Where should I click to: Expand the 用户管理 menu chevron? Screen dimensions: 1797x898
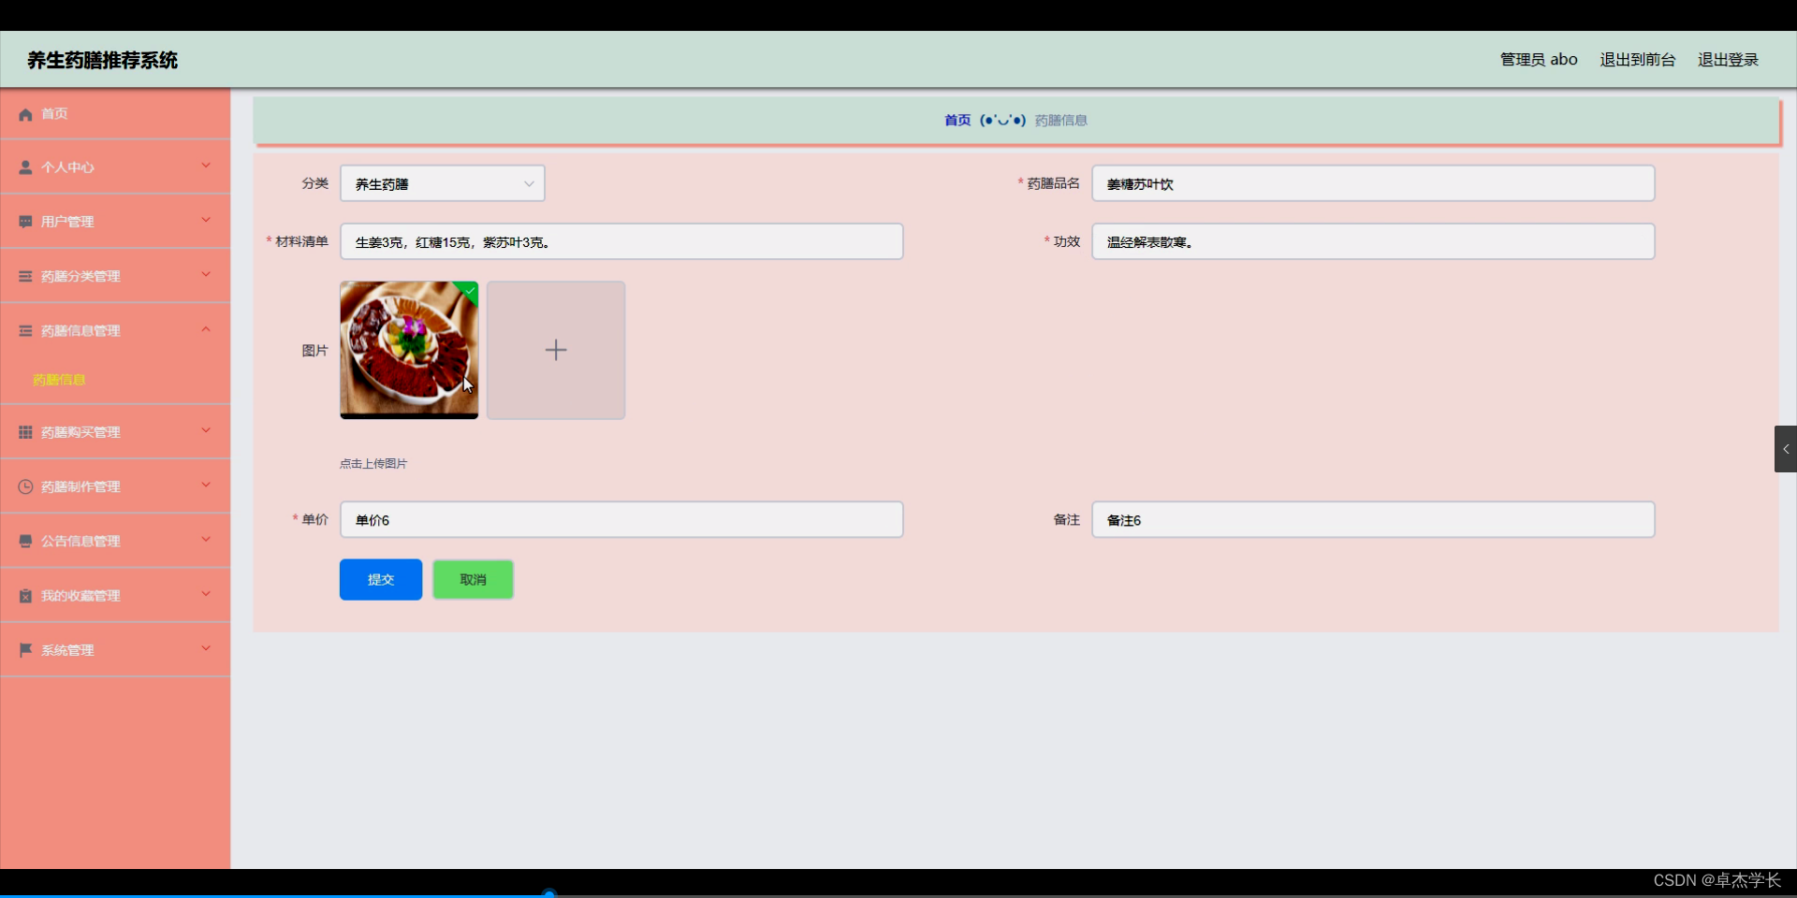[206, 220]
